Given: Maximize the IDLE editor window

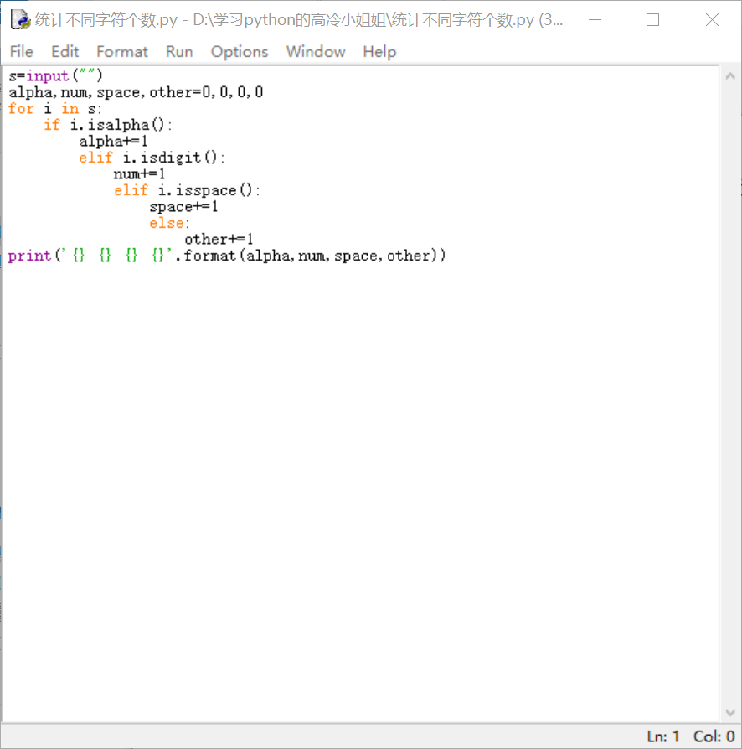Looking at the screenshot, I should click(652, 19).
